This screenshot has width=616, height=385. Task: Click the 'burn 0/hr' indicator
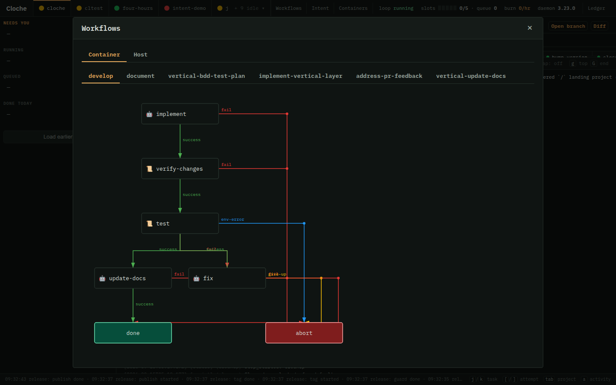[x=517, y=8]
